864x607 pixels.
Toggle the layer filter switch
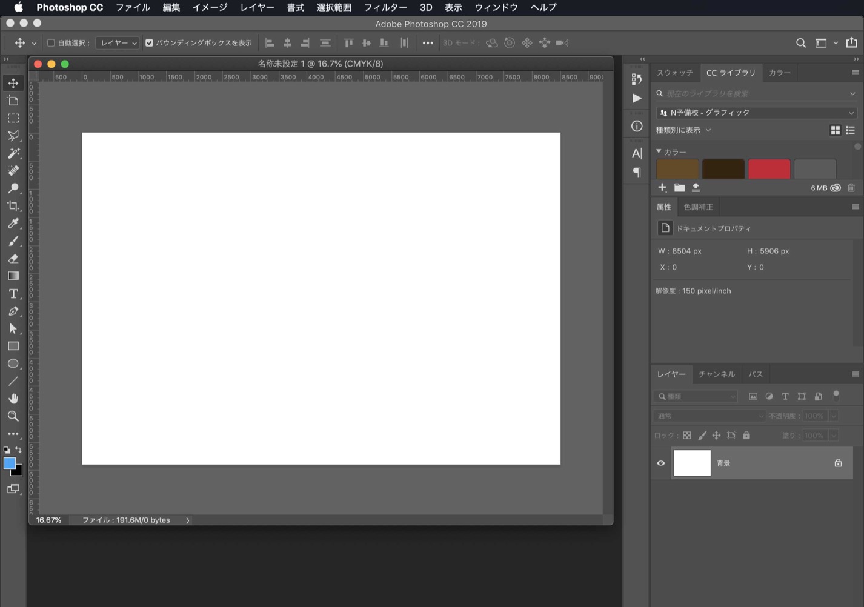tap(836, 396)
